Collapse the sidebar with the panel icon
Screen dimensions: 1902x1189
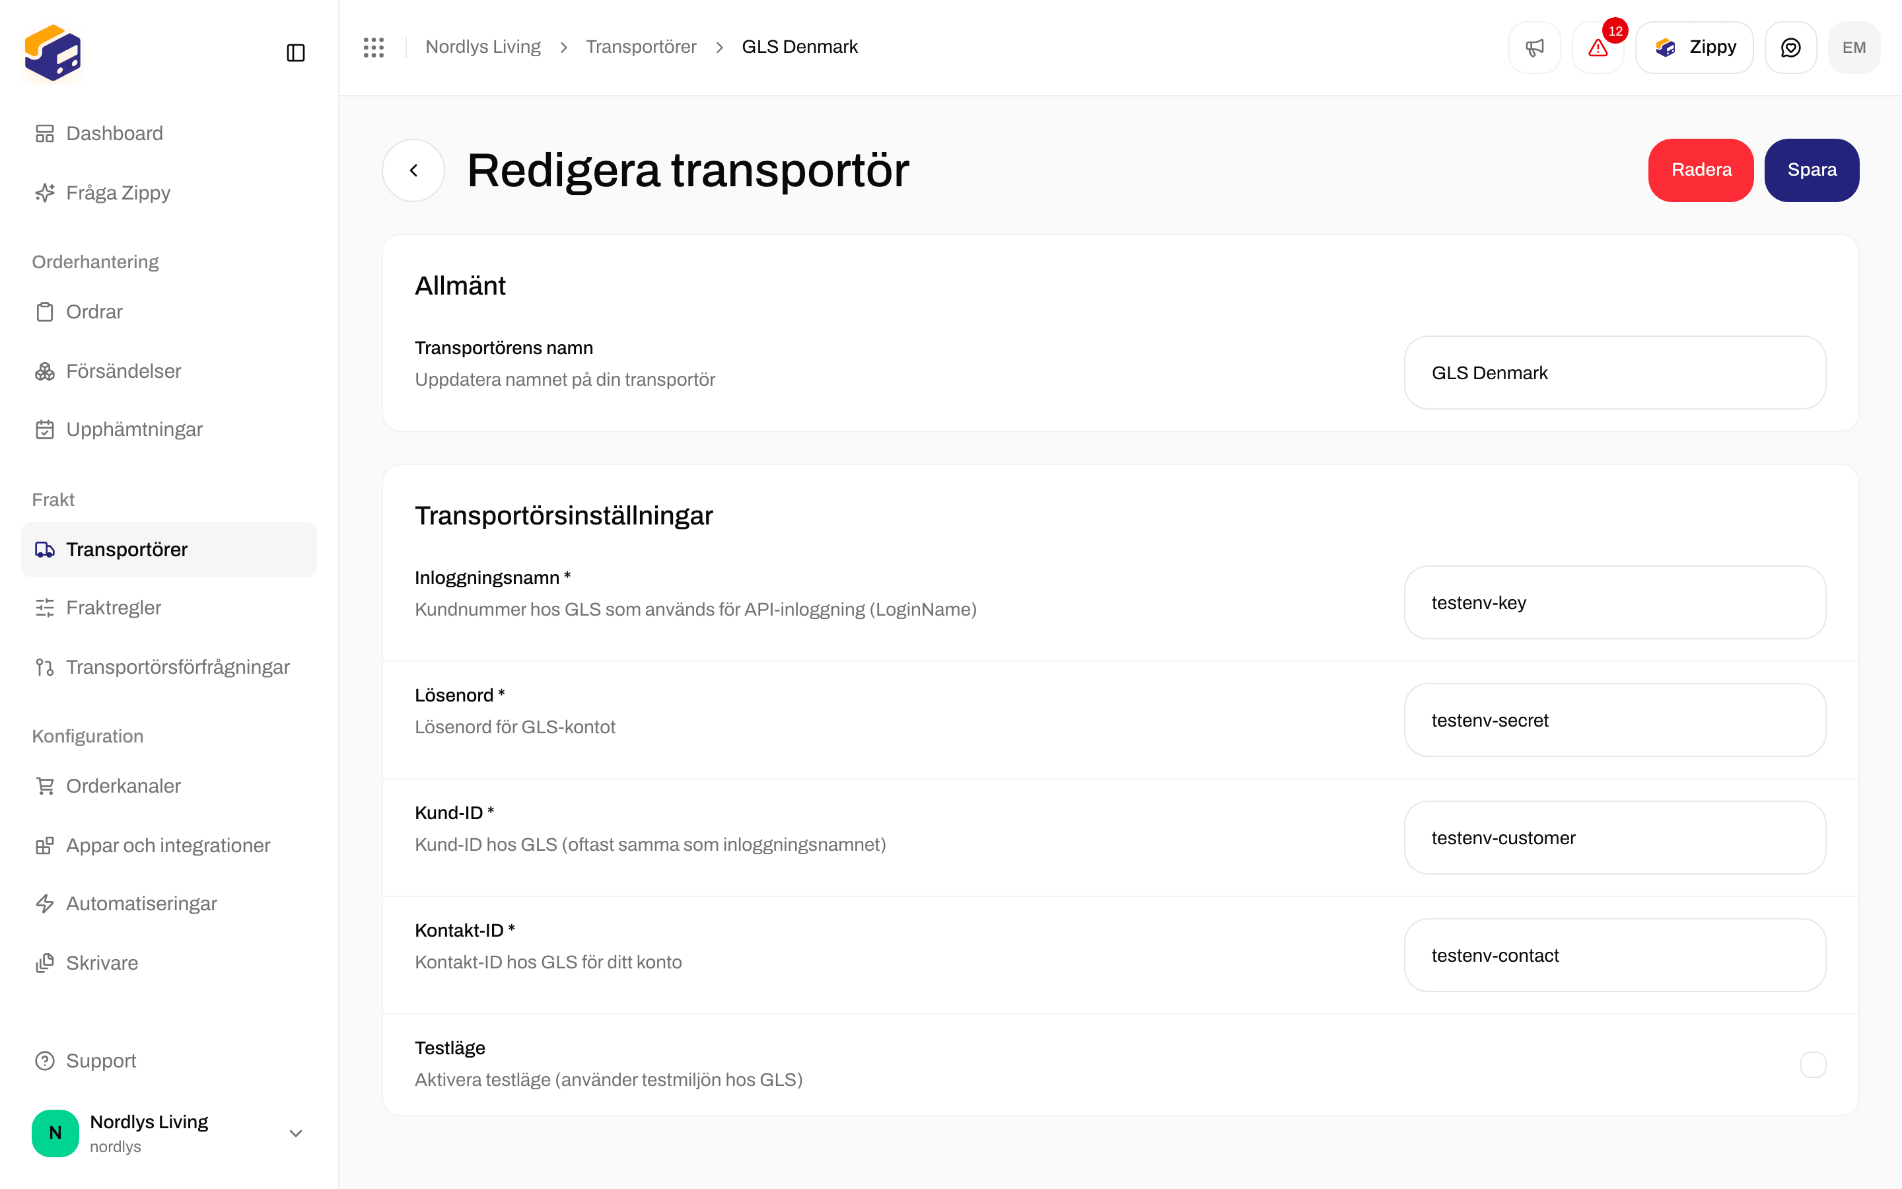coord(295,53)
